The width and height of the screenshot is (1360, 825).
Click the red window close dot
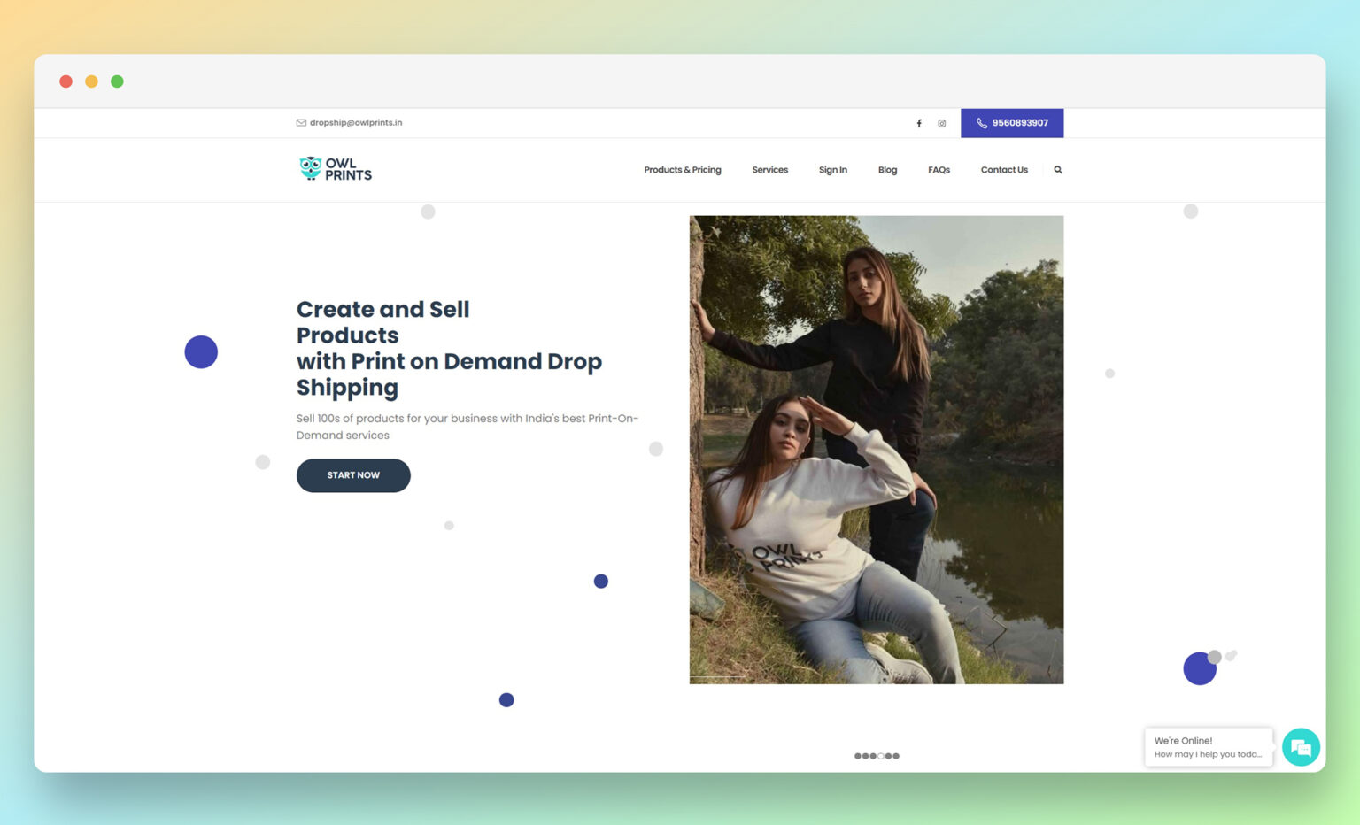click(66, 81)
